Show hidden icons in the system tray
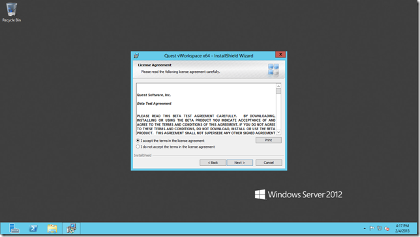Viewport: 420px width, 237px height. (x=365, y=229)
